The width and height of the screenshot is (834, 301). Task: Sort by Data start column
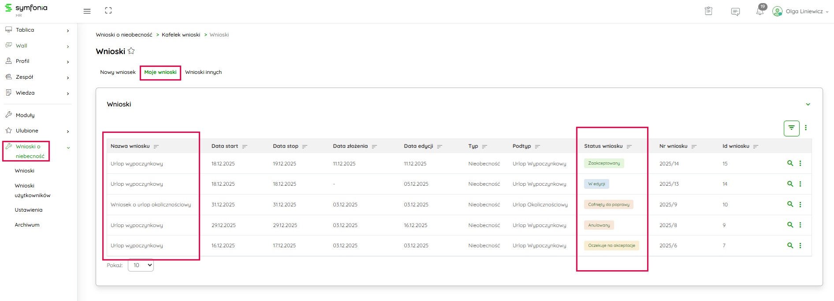[245, 147]
